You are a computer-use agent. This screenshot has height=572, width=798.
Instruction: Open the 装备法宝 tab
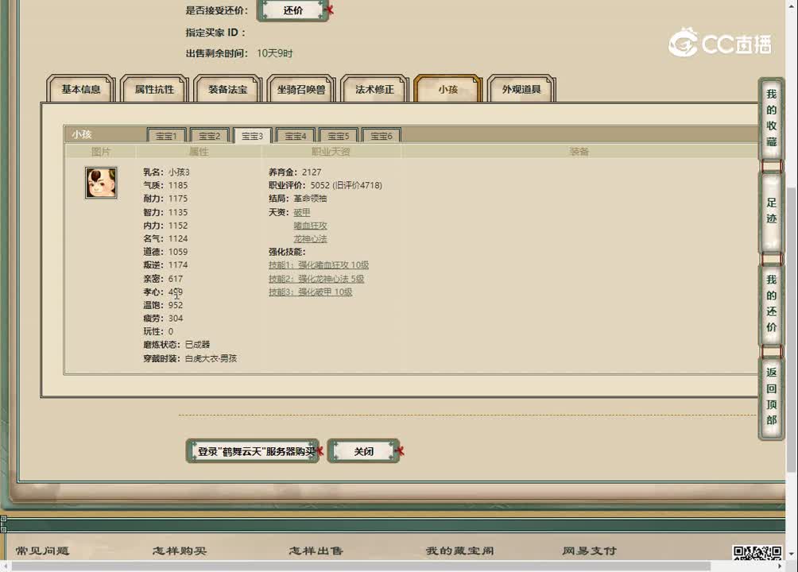[x=227, y=89]
